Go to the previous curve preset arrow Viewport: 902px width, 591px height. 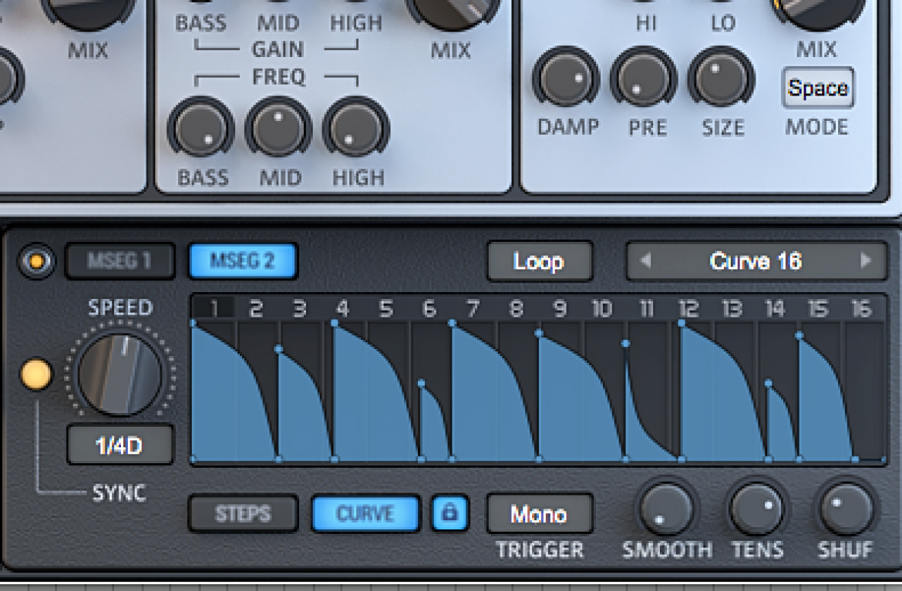coord(645,261)
